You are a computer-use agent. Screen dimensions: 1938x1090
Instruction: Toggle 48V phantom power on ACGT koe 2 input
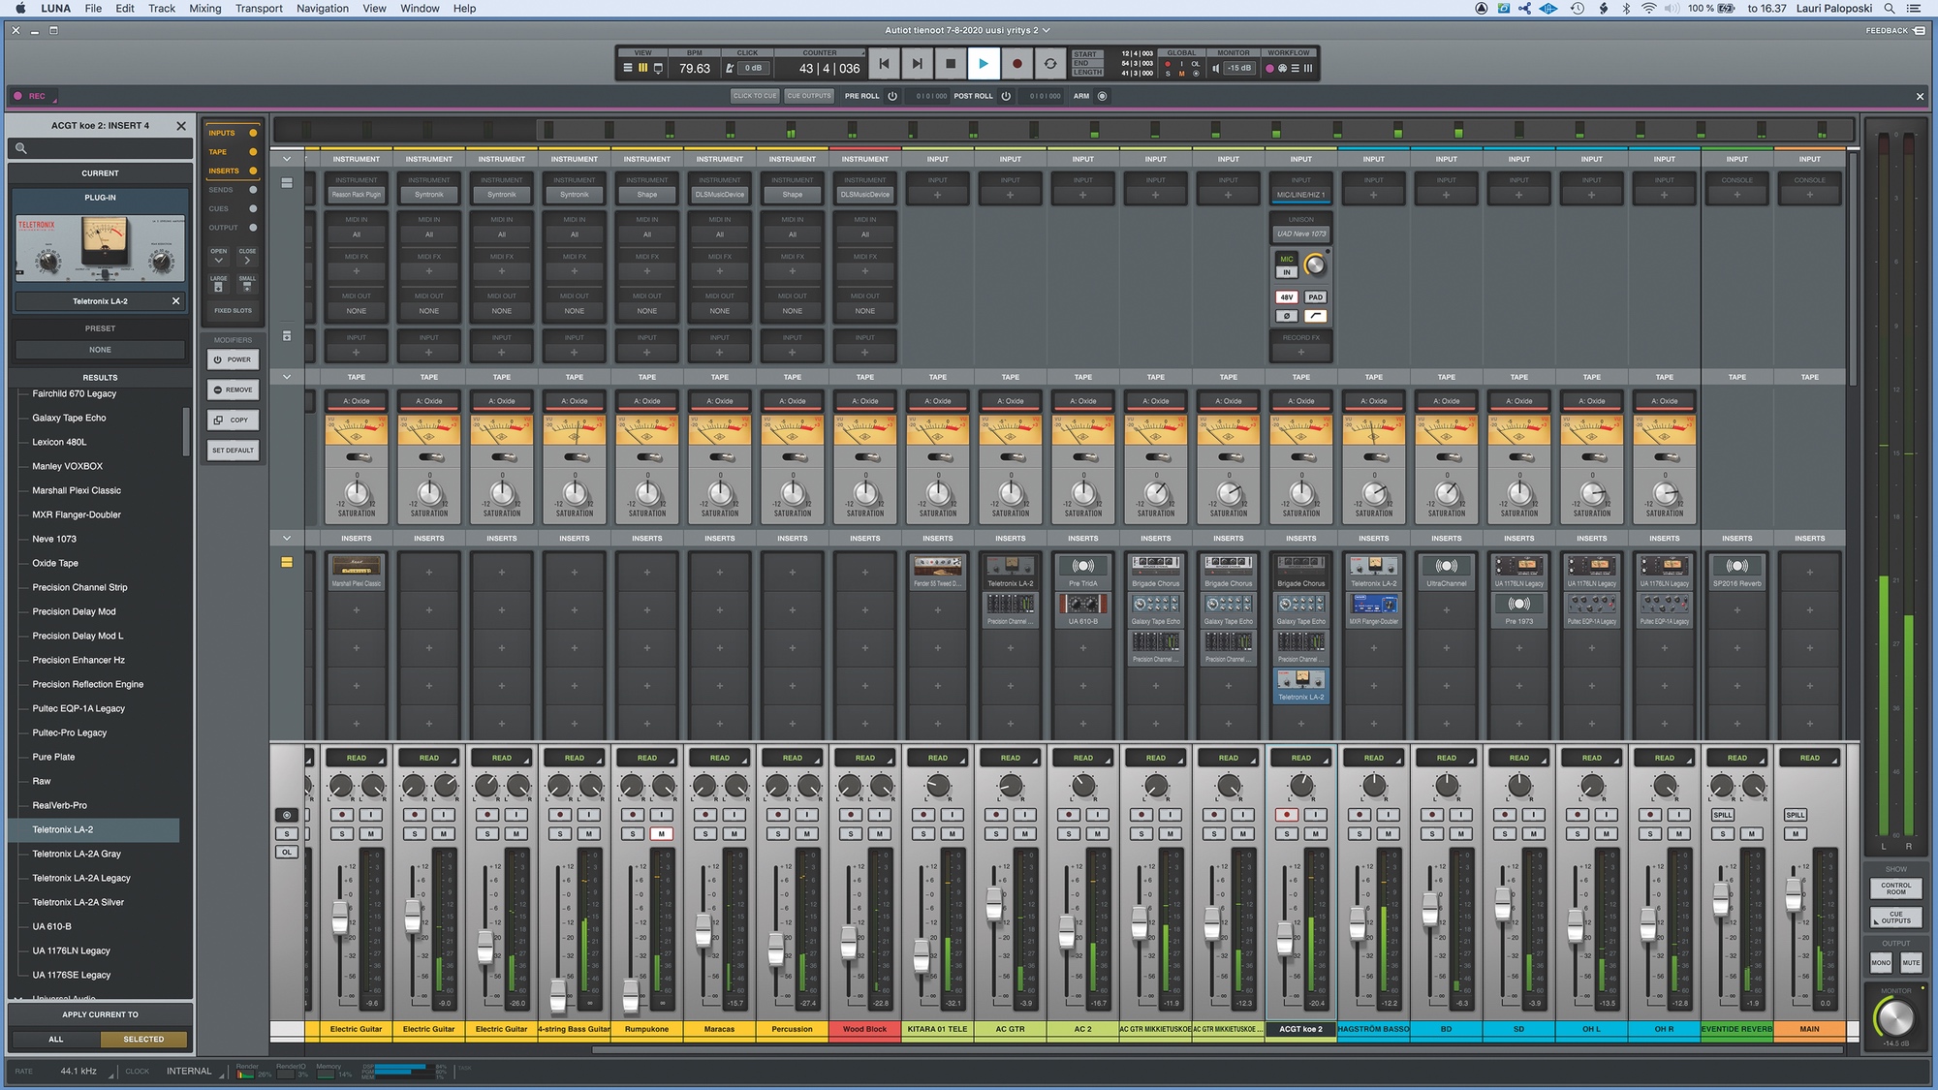[x=1286, y=297]
